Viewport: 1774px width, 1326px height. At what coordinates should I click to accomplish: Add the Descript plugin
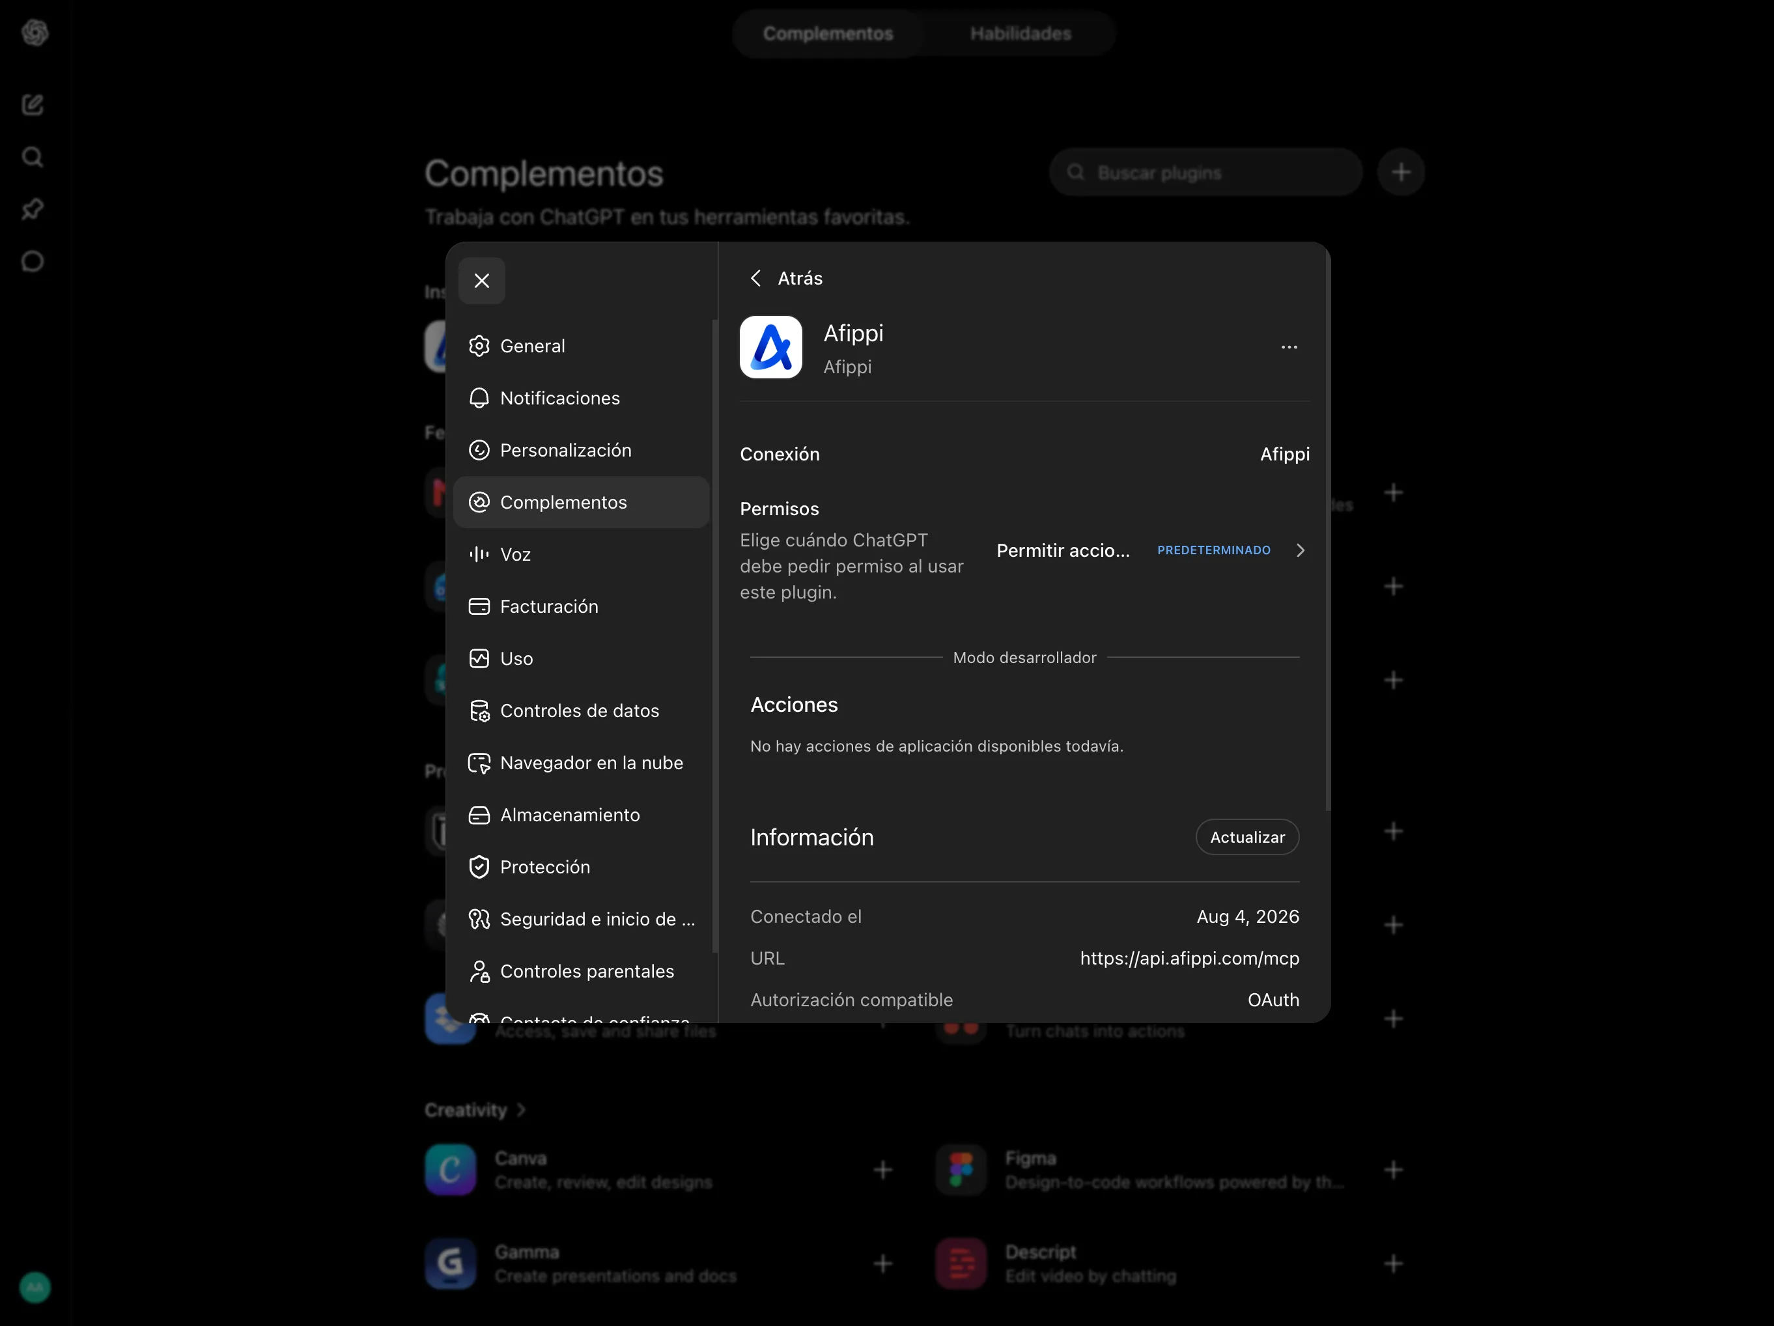[1393, 1263]
